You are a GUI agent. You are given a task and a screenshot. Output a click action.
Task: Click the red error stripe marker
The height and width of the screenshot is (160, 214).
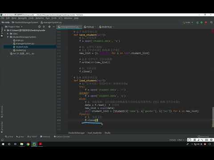point(213,31)
